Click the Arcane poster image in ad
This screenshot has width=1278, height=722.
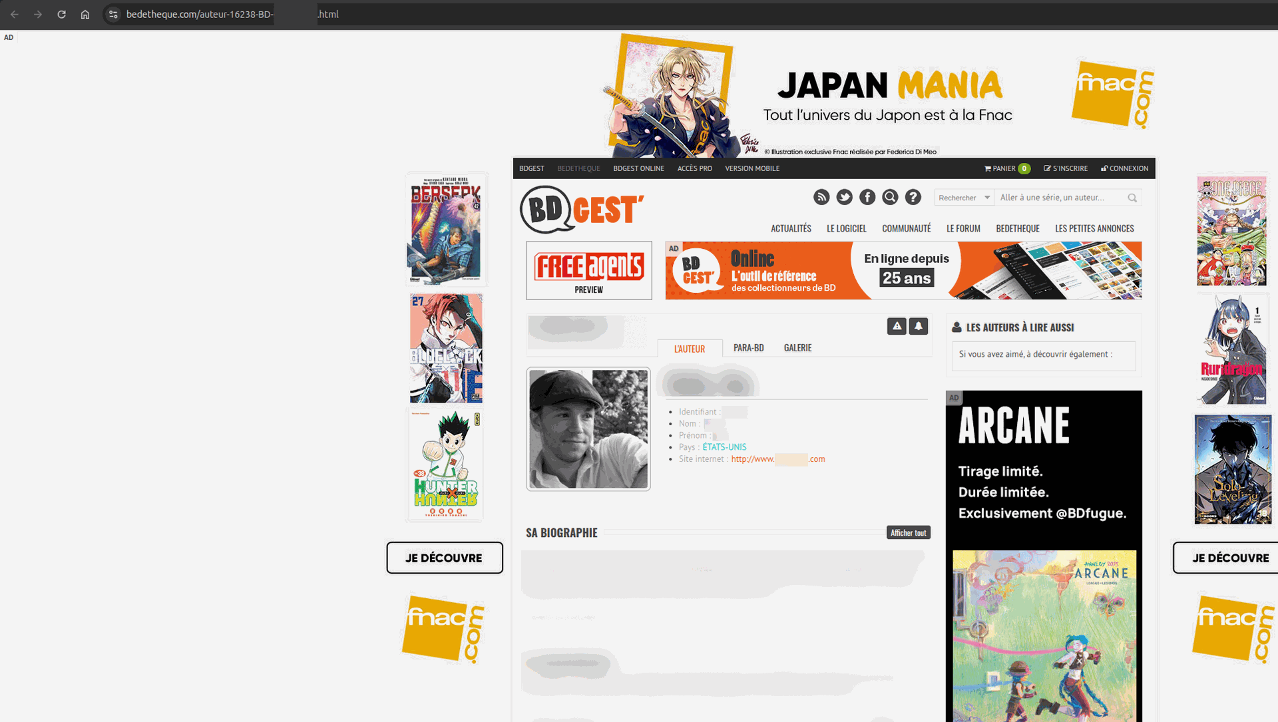coord(1044,636)
